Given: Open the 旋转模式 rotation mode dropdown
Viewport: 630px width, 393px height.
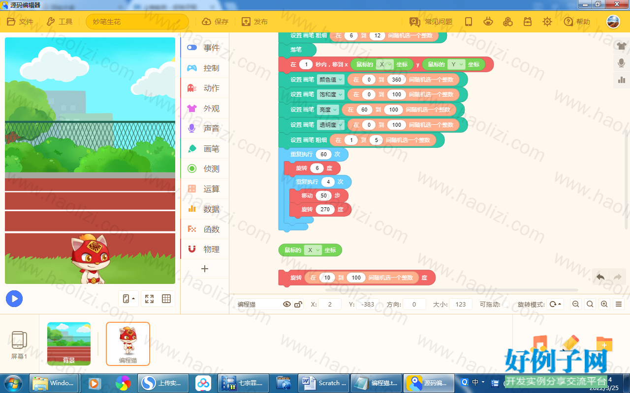Looking at the screenshot, I should [555, 304].
